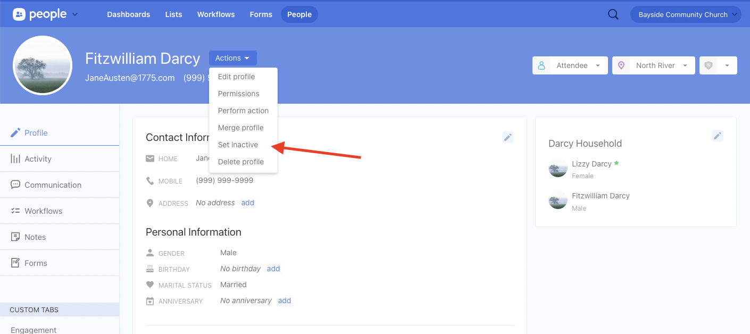This screenshot has width=750, height=334.
Task: Click Fitzwilliam Darcy's profile photo
Action: 43,65
